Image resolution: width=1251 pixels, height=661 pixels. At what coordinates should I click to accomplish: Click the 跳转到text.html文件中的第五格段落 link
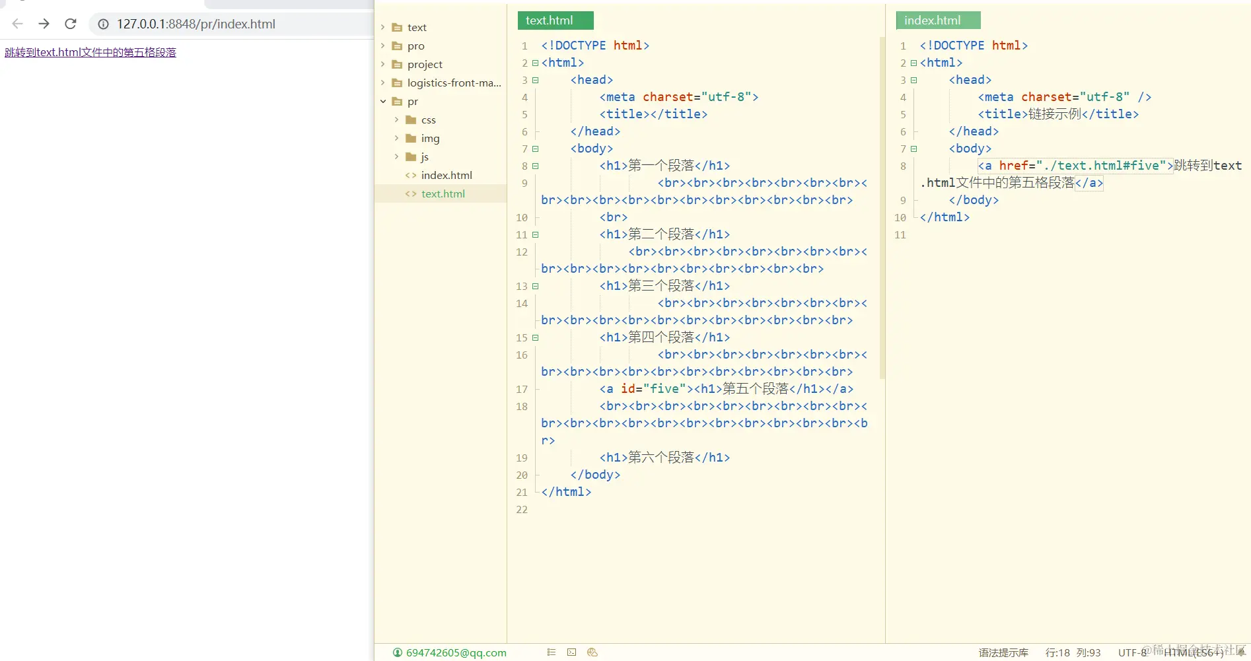pyautogui.click(x=90, y=52)
